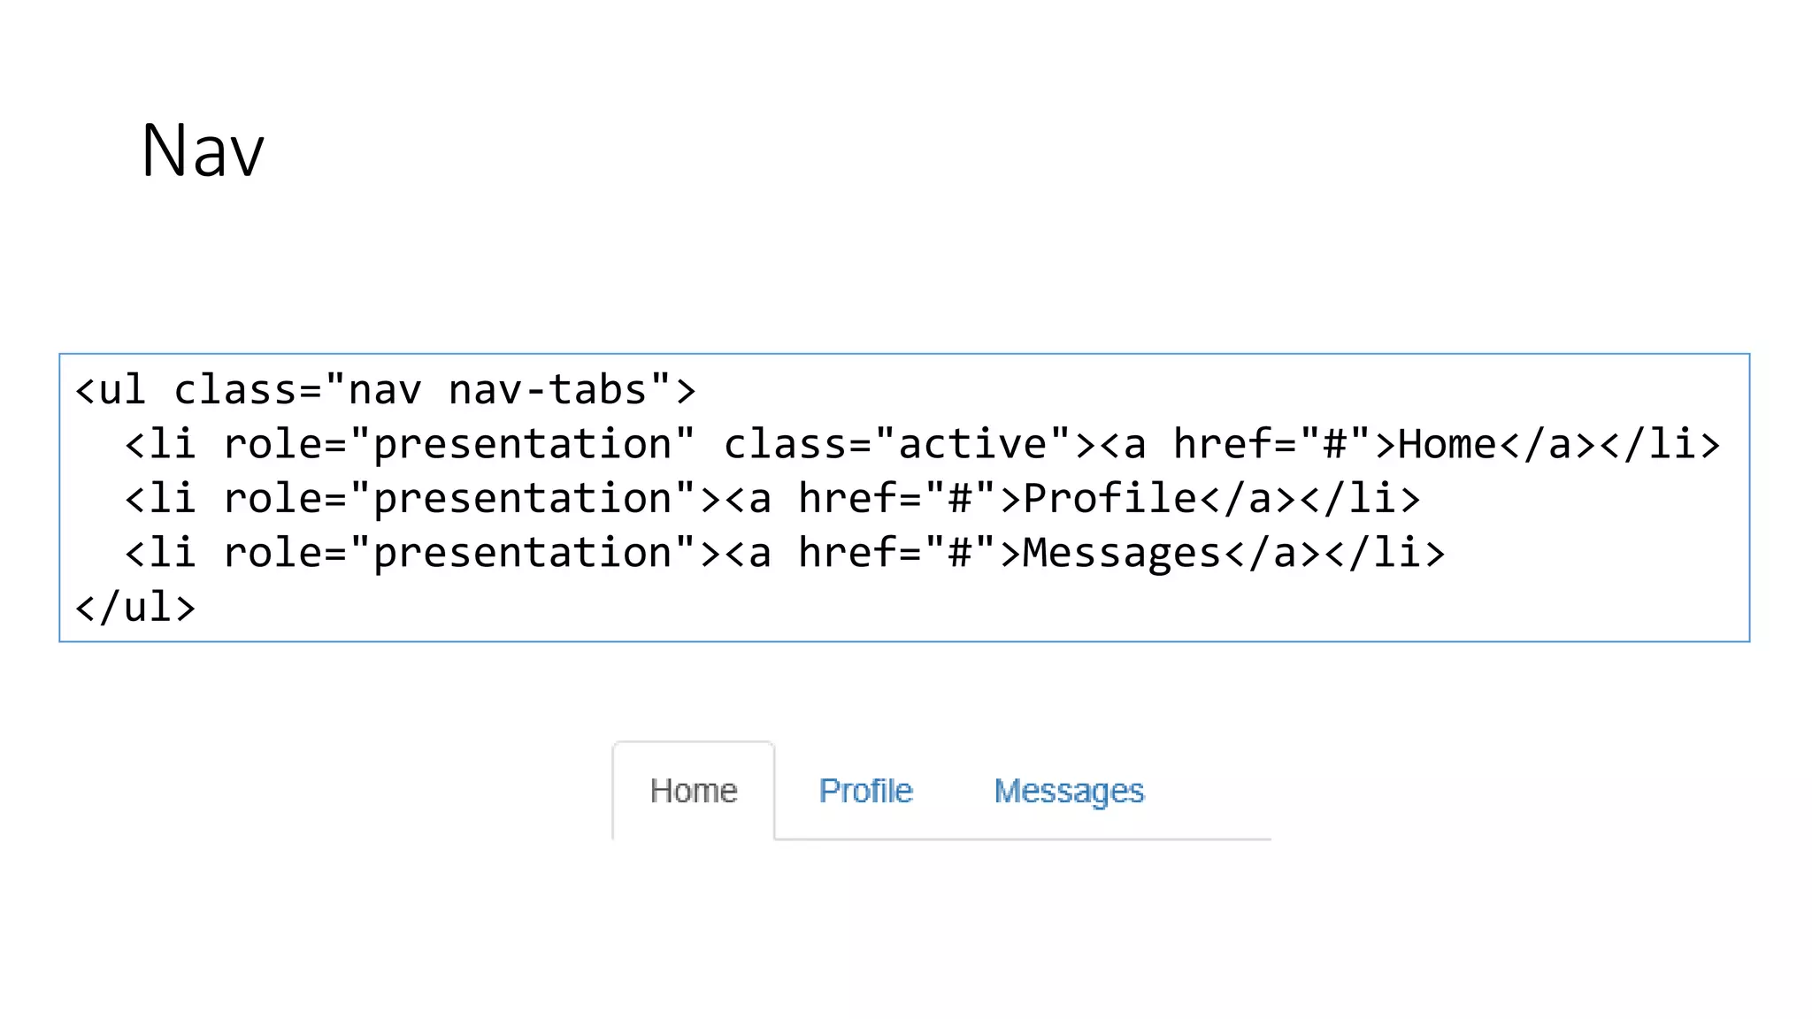Click the ul class nav-tabs opening line
Screen dimensions: 1812x1019
tap(386, 390)
